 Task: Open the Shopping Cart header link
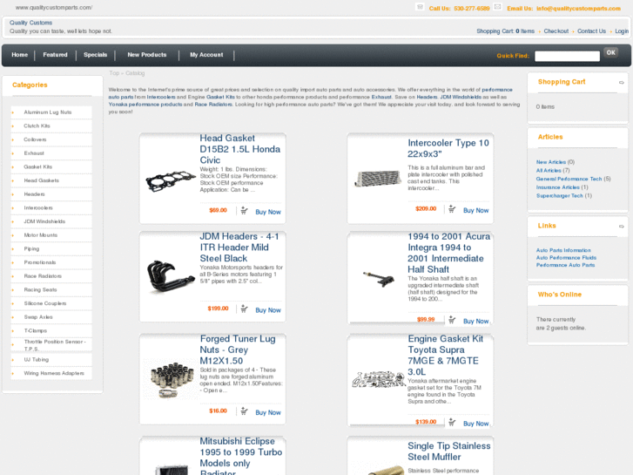coord(505,31)
